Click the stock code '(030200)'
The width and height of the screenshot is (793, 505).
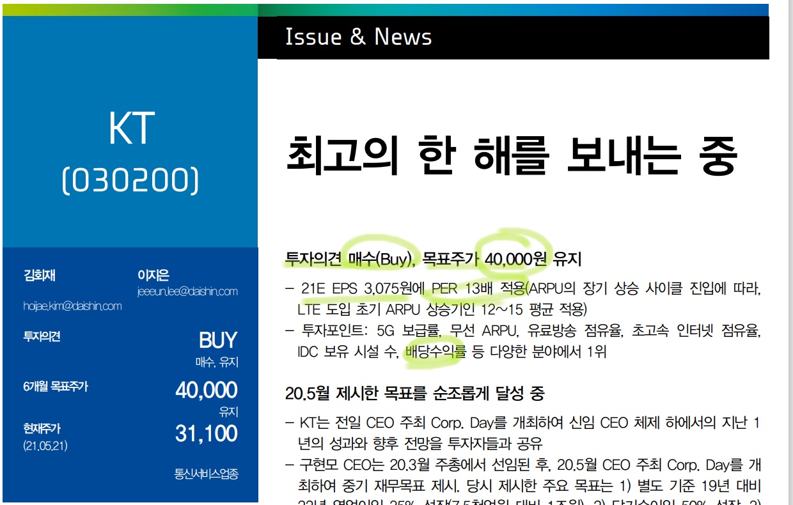coord(130,180)
